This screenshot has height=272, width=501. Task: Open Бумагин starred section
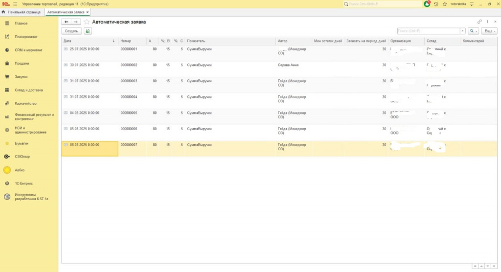pos(29,143)
